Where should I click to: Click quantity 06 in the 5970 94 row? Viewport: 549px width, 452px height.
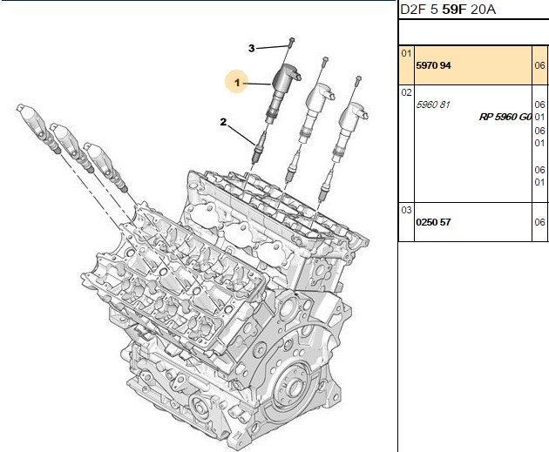[x=540, y=65]
